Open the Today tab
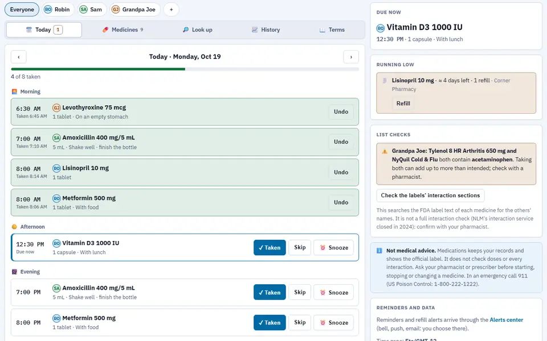 (44, 30)
